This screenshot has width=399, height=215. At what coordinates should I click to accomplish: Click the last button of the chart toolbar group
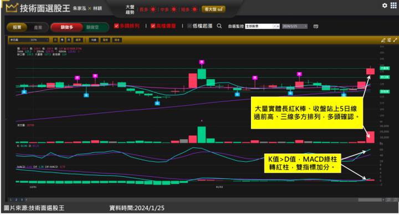117,40
